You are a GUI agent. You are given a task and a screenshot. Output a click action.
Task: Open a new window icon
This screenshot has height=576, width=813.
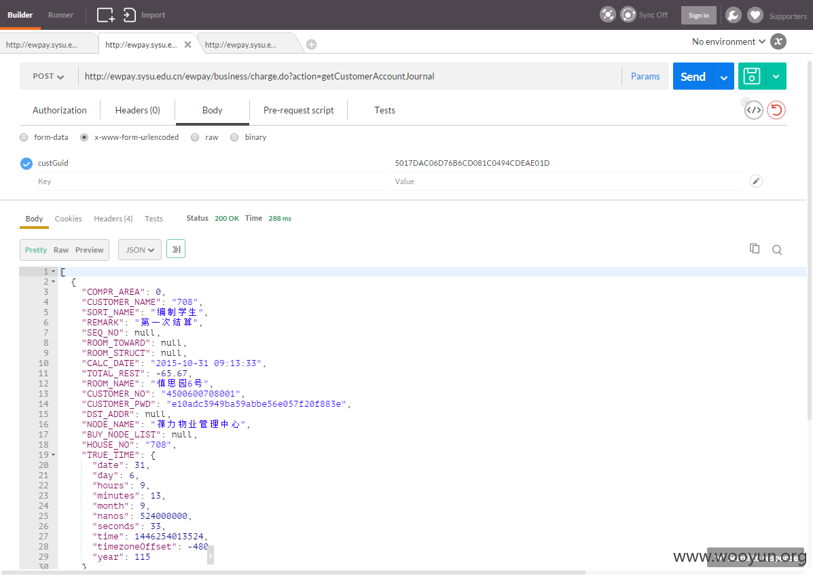106,15
